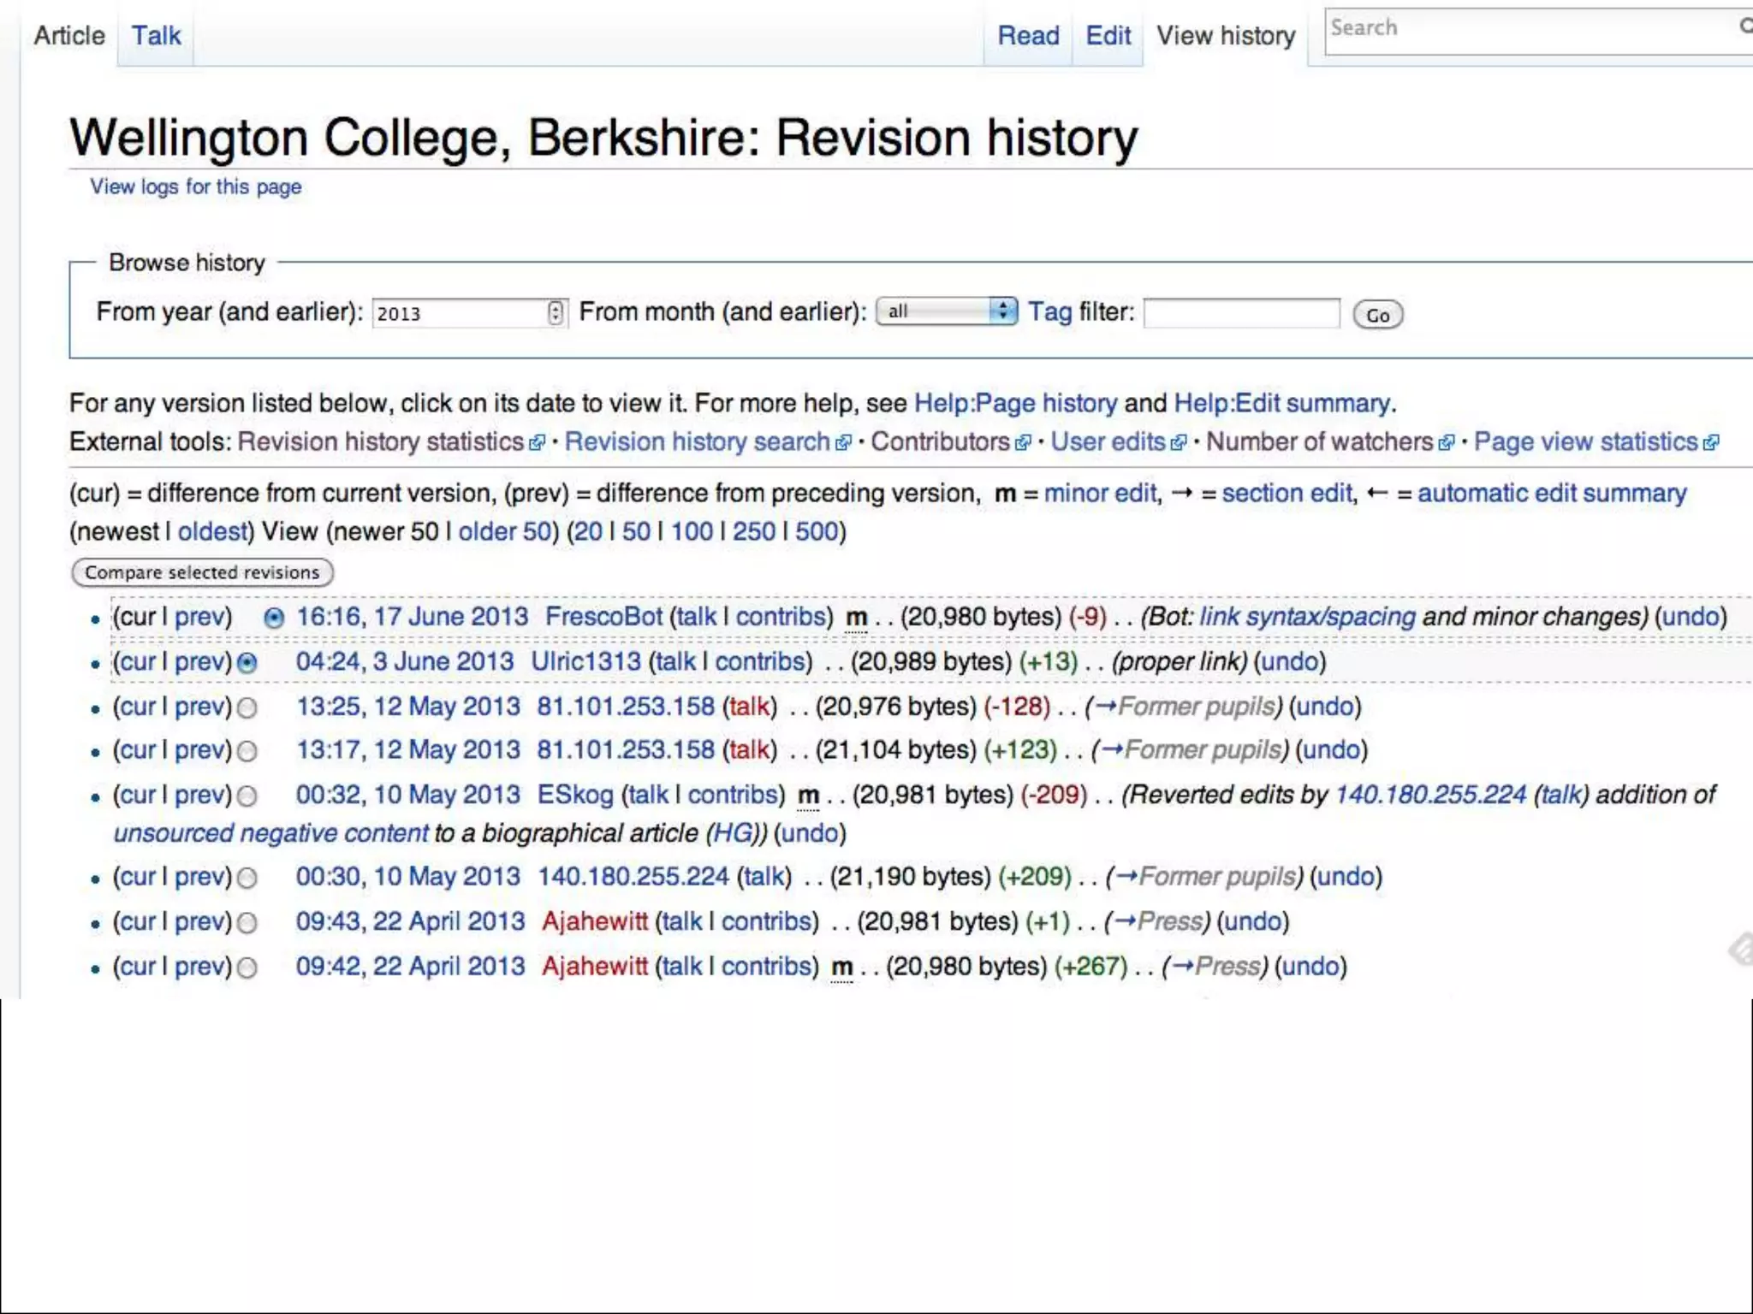1753x1314 pixels.
Task: Click the year field stepper arrows
Action: pos(556,313)
